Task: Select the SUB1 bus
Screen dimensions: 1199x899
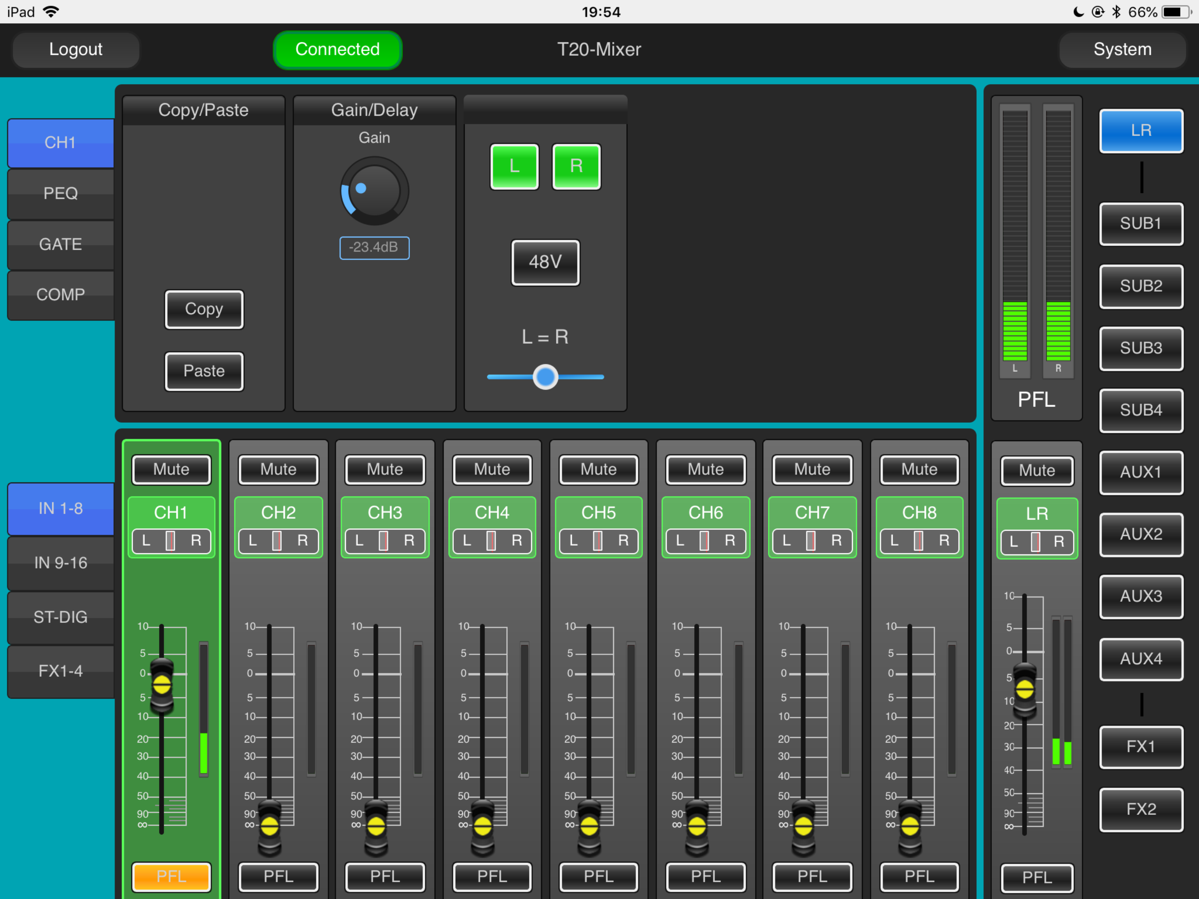Action: (1141, 223)
